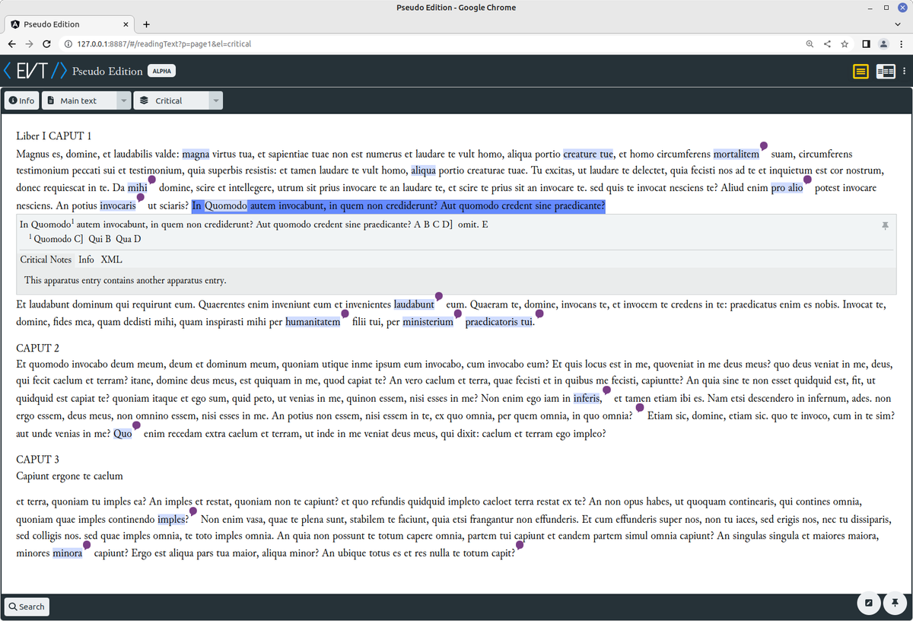The width and height of the screenshot is (913, 621).
Task: Open note bubble after 'ministerium'
Action: click(x=457, y=314)
